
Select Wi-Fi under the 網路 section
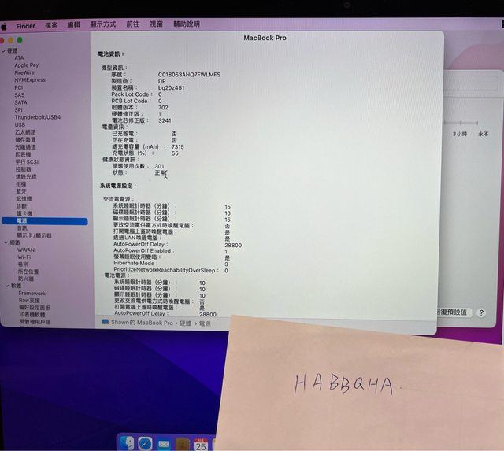pos(24,257)
